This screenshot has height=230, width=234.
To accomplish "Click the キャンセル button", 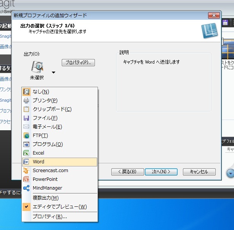I will tap(199, 172).
